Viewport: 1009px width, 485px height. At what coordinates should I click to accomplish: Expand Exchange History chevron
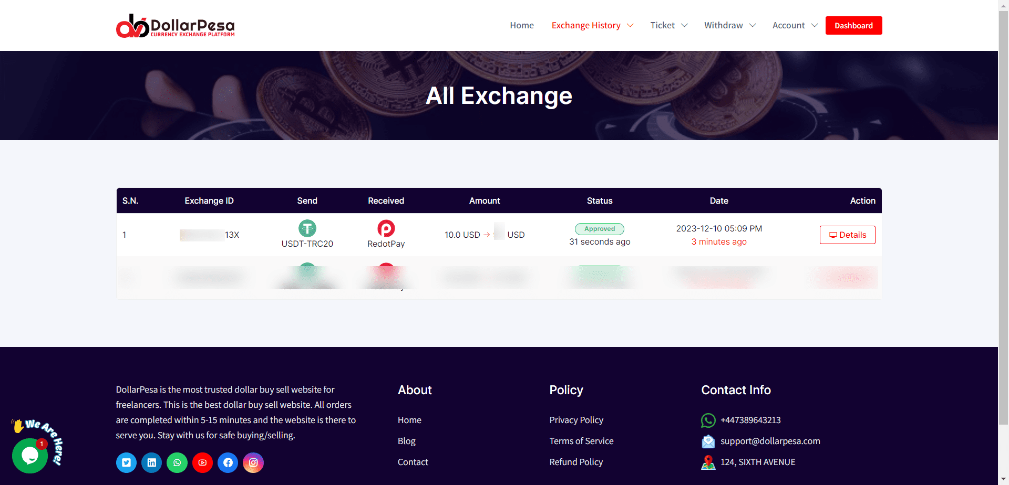(630, 25)
